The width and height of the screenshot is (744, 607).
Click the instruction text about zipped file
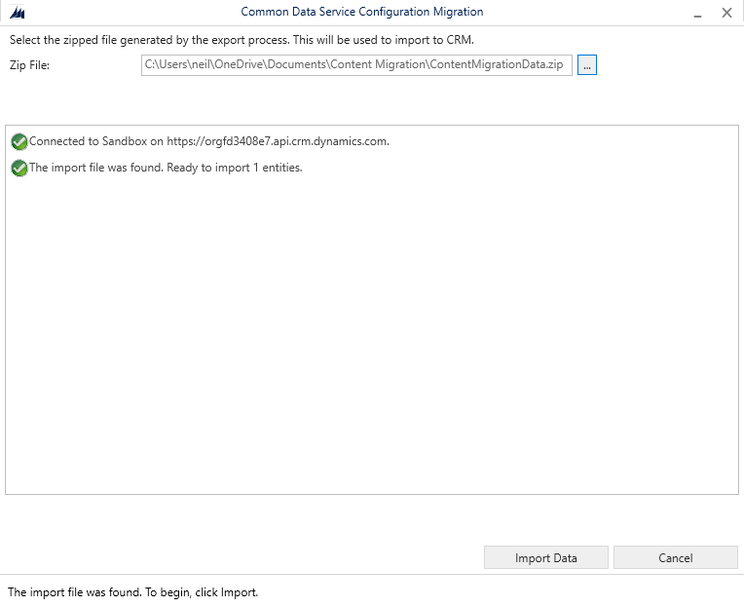[x=241, y=40]
